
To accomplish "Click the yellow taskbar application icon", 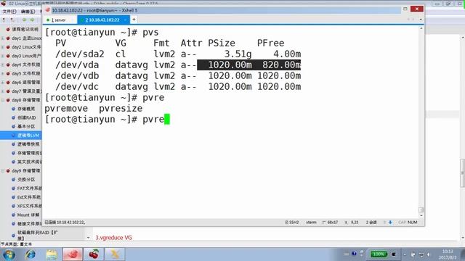I will click(x=115, y=254).
